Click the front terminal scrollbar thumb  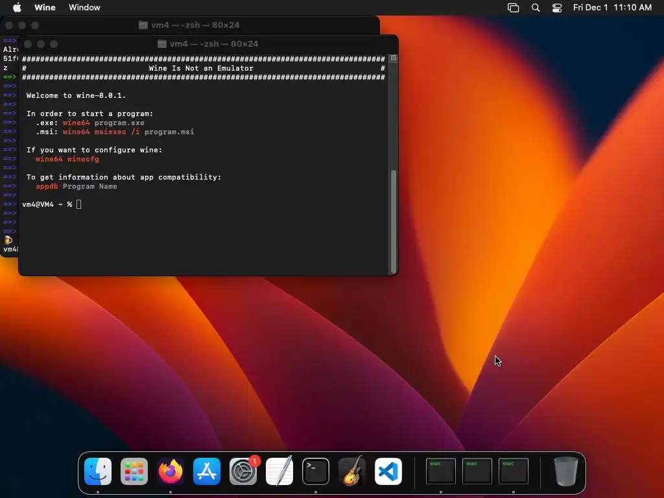(x=394, y=221)
